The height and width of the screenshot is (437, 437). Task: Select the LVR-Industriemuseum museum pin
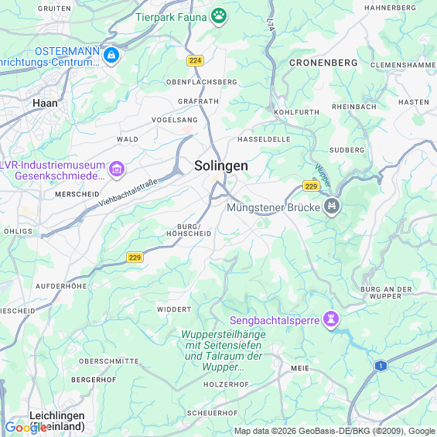(117, 169)
